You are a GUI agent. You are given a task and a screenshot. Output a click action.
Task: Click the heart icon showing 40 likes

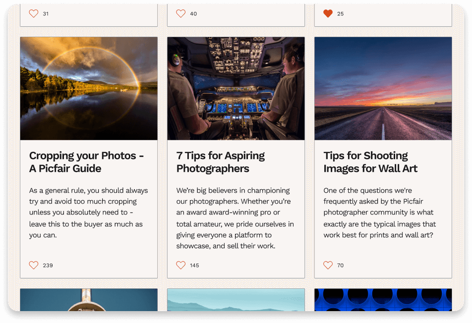click(x=181, y=13)
